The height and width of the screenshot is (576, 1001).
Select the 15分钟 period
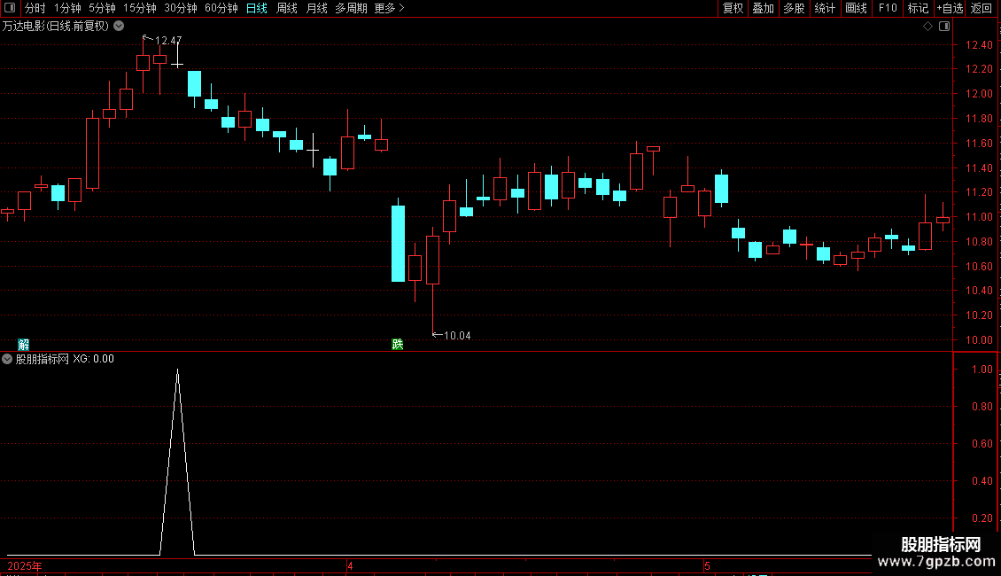pyautogui.click(x=139, y=8)
